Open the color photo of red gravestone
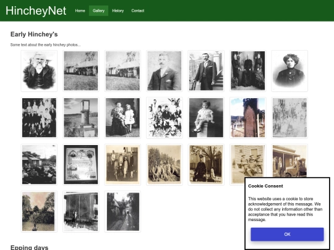 coord(248,117)
